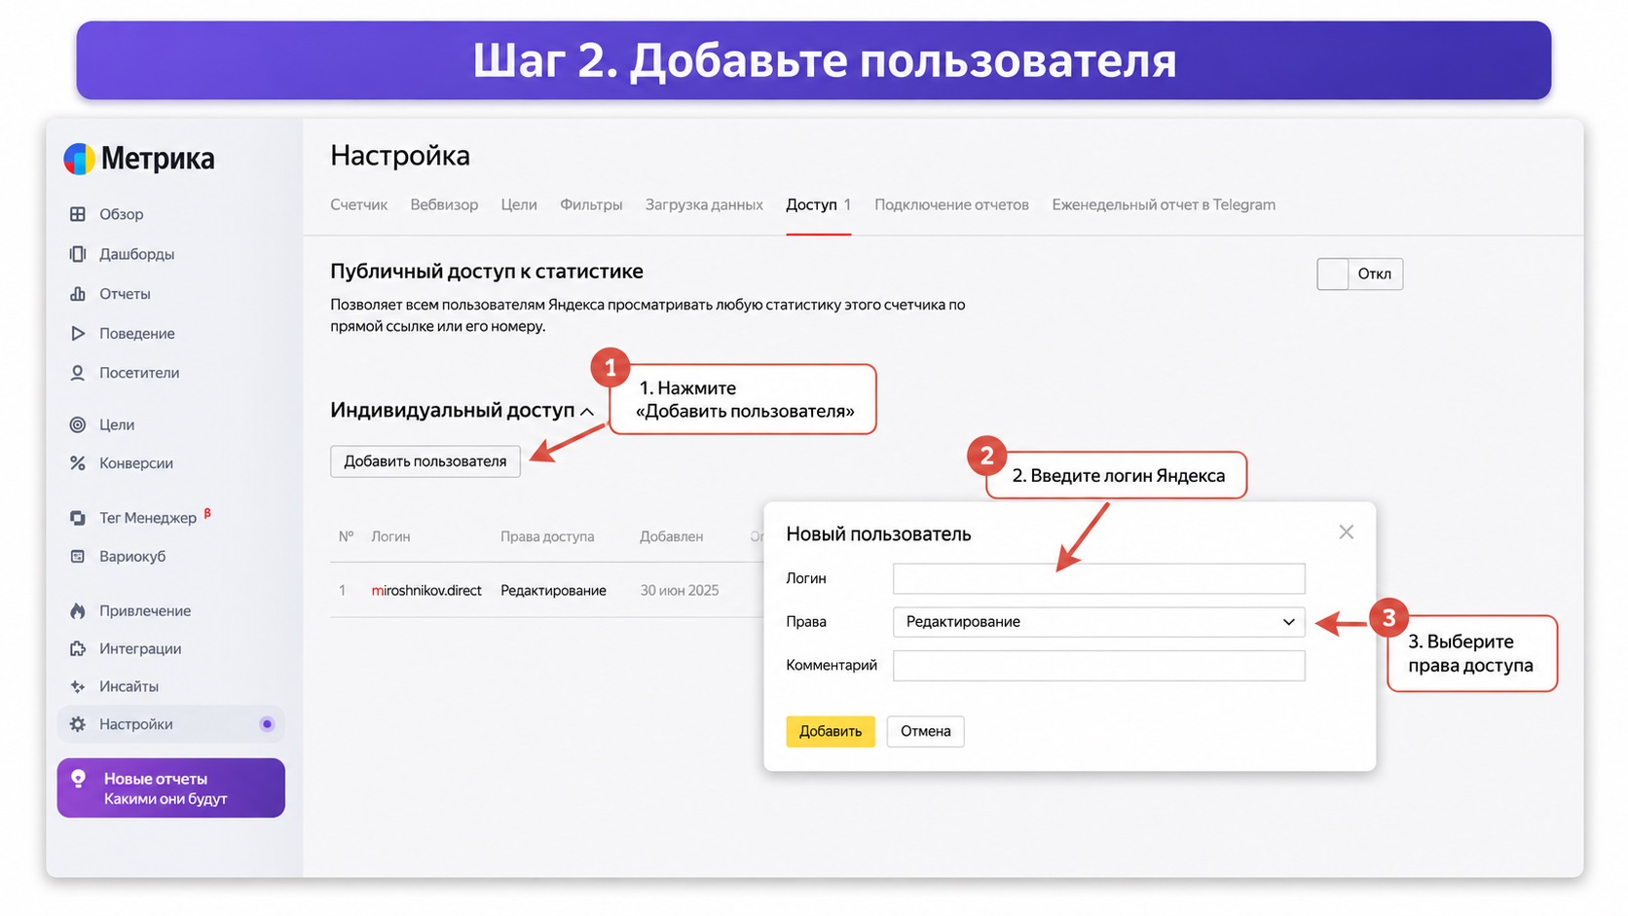Viewport: 1628px width, 916px height.
Task: Click the Поведение sidebar label
Action: (137, 334)
